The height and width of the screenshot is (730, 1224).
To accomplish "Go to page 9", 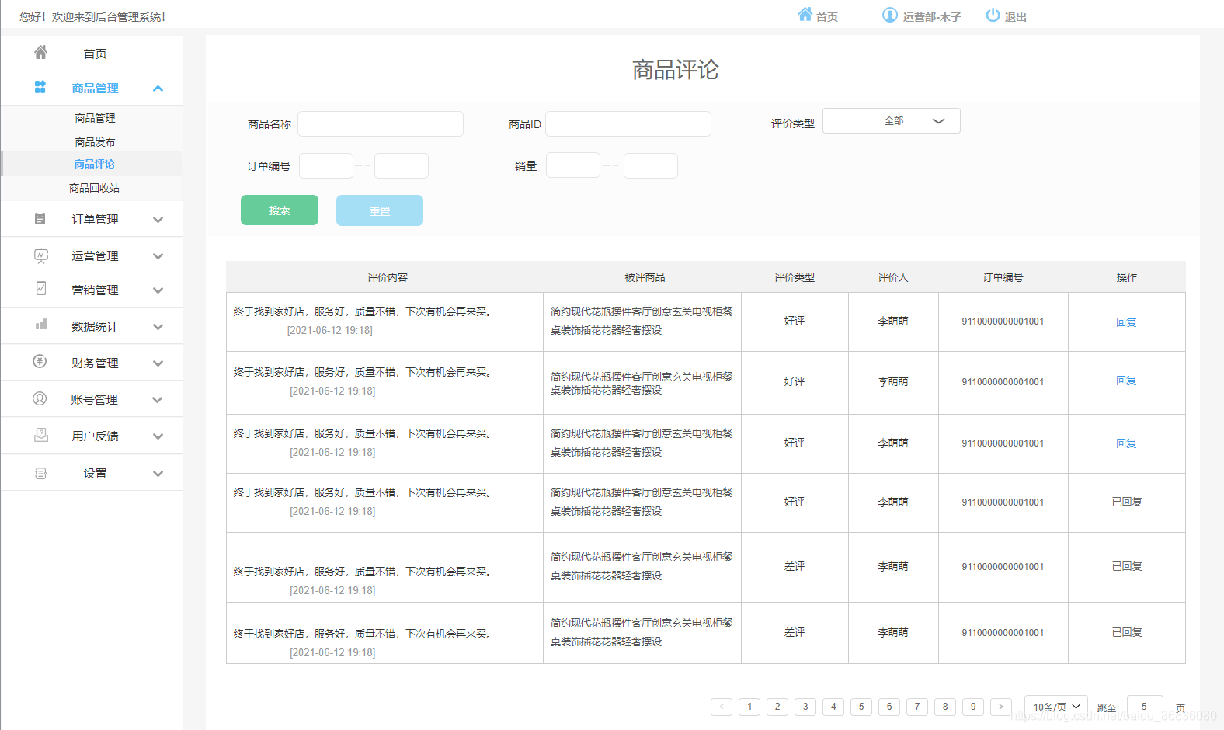I will click(973, 707).
